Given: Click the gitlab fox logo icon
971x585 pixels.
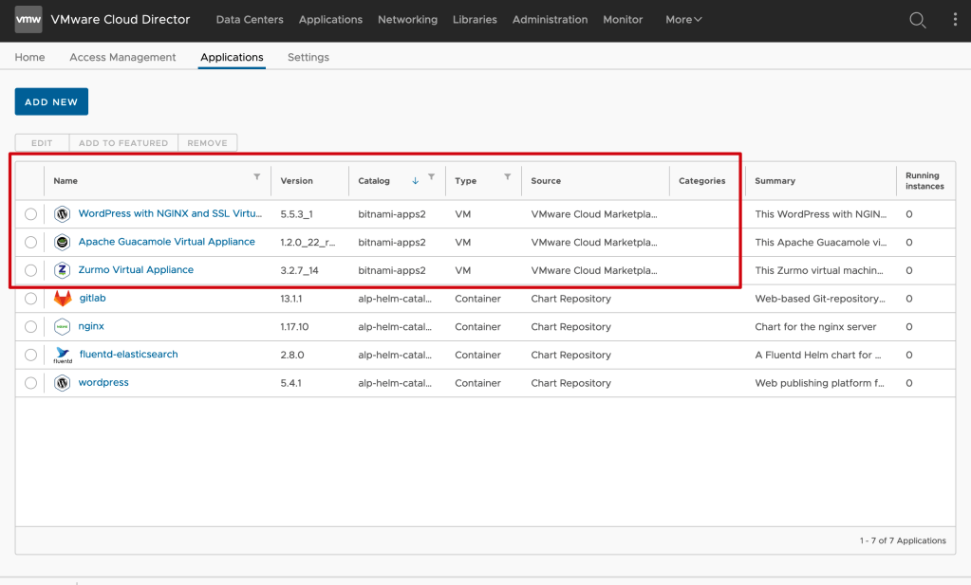Looking at the screenshot, I should pyautogui.click(x=63, y=299).
